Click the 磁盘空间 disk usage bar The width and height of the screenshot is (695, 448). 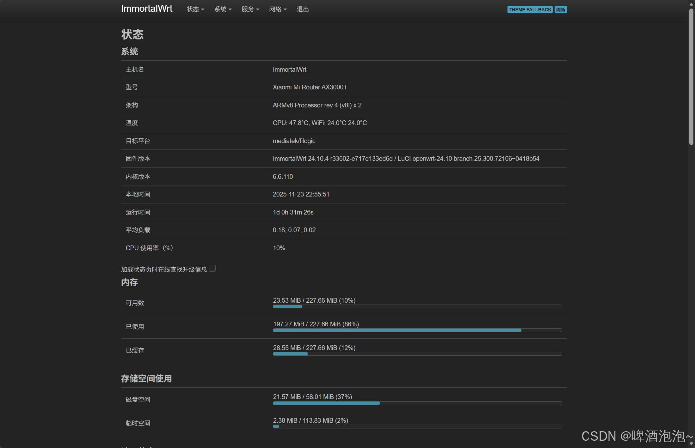coord(417,403)
